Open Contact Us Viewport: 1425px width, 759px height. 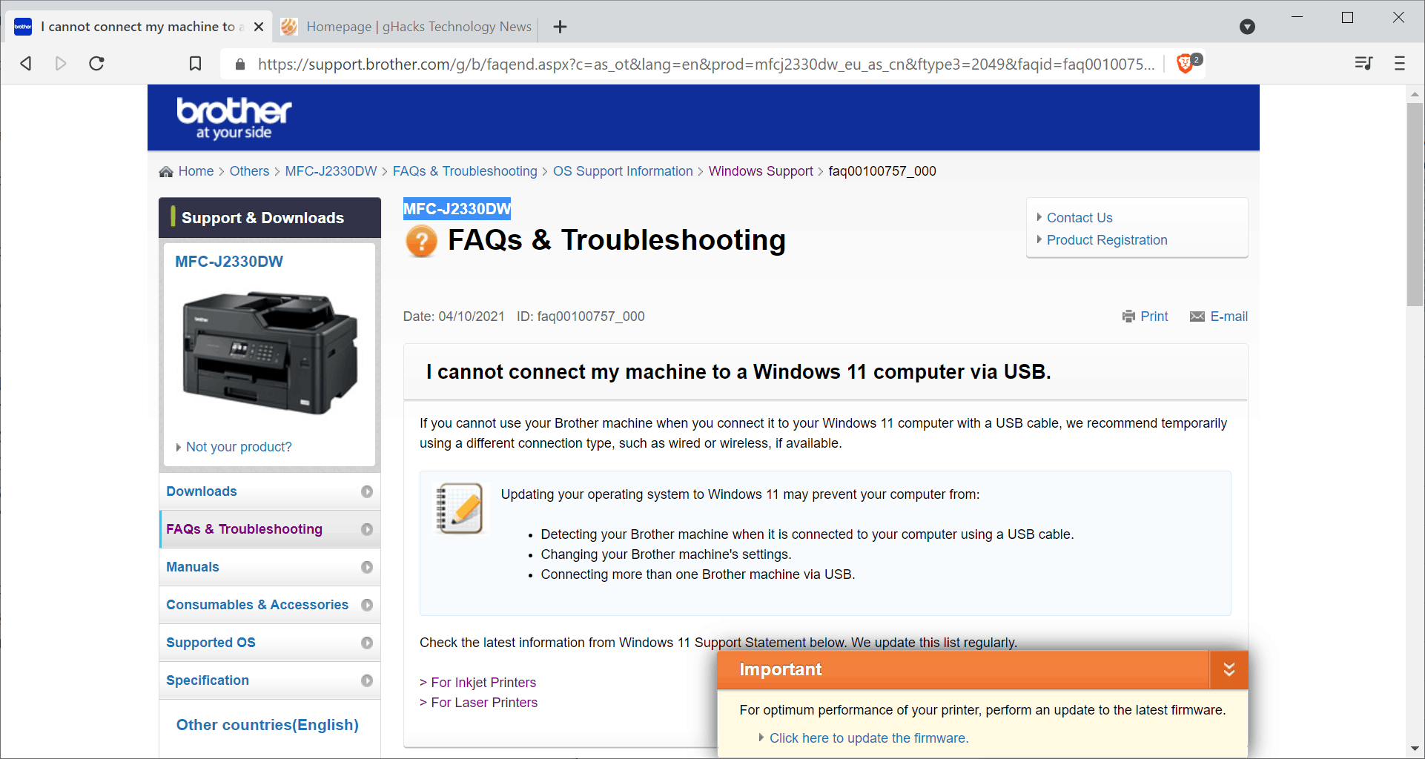point(1080,217)
